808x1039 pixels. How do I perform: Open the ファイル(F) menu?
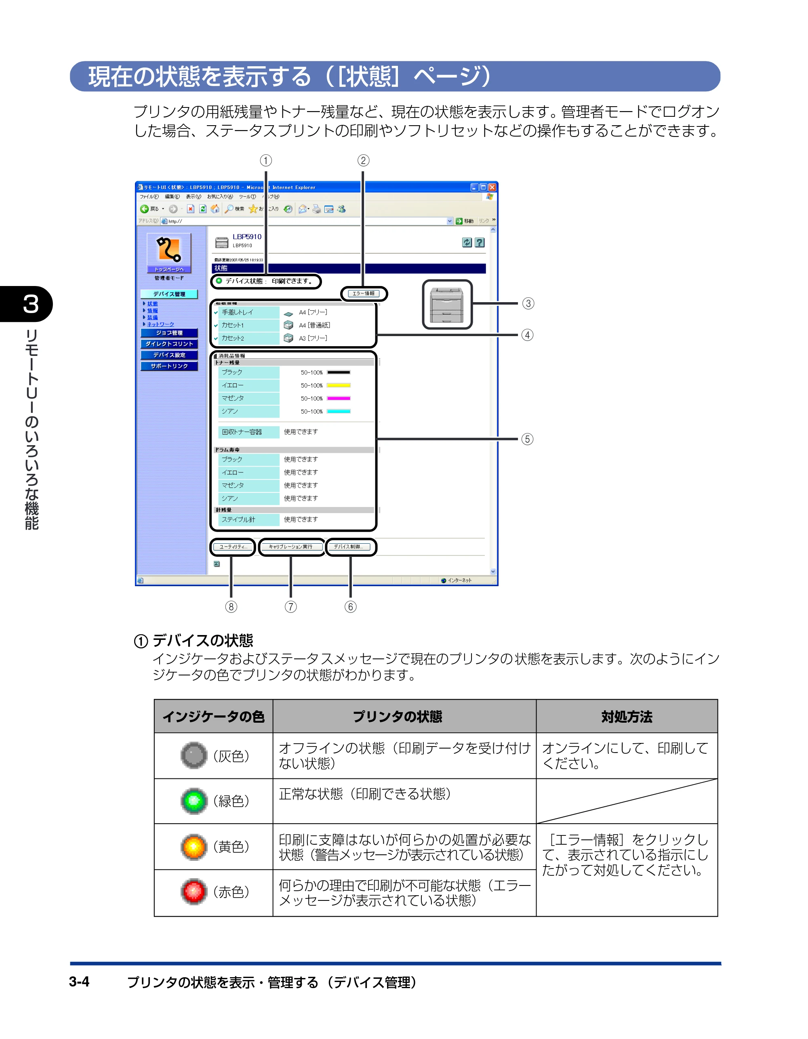tap(149, 196)
